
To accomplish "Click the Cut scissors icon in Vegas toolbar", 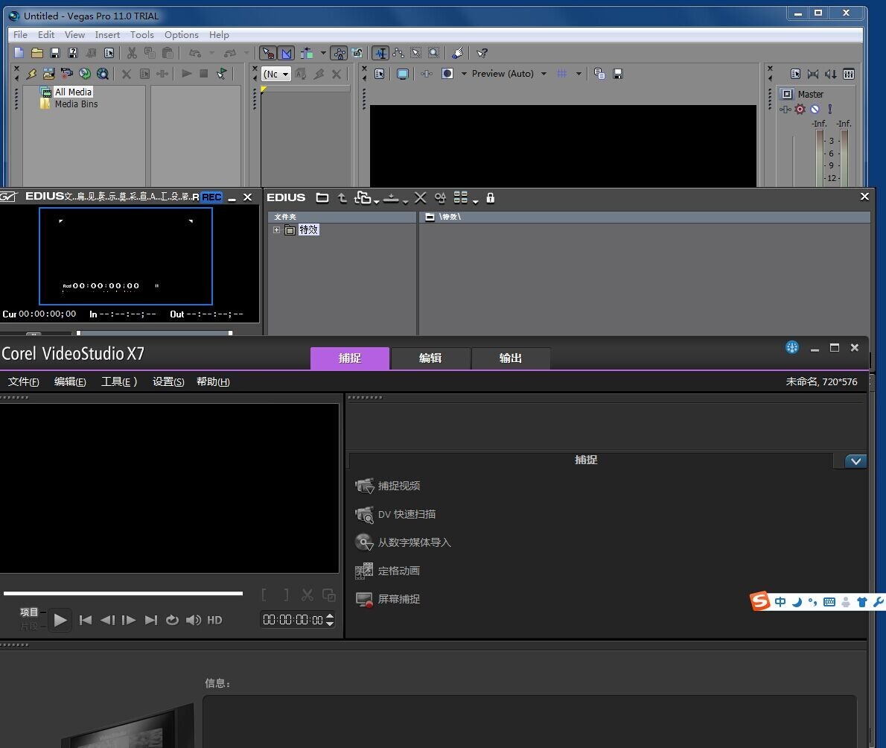I will tap(132, 53).
